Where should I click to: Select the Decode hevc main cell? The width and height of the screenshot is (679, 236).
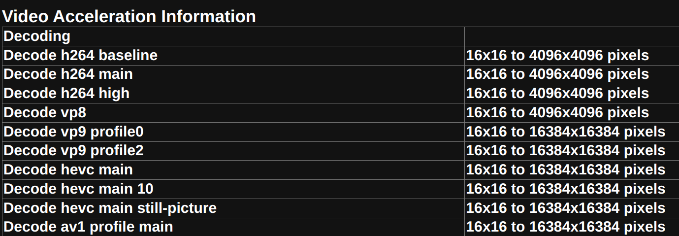tap(233, 169)
